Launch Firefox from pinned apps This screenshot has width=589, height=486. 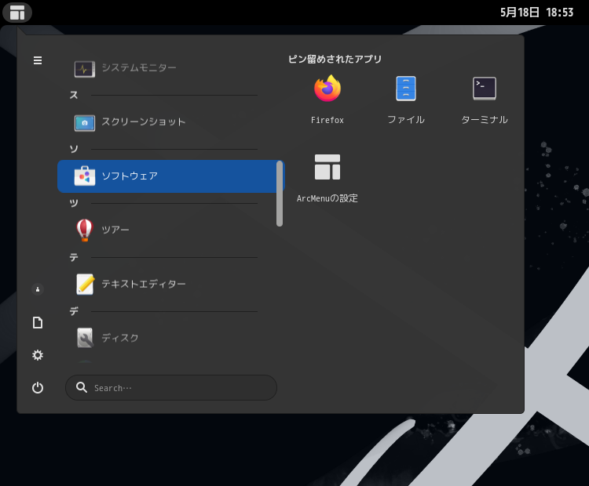tap(327, 100)
